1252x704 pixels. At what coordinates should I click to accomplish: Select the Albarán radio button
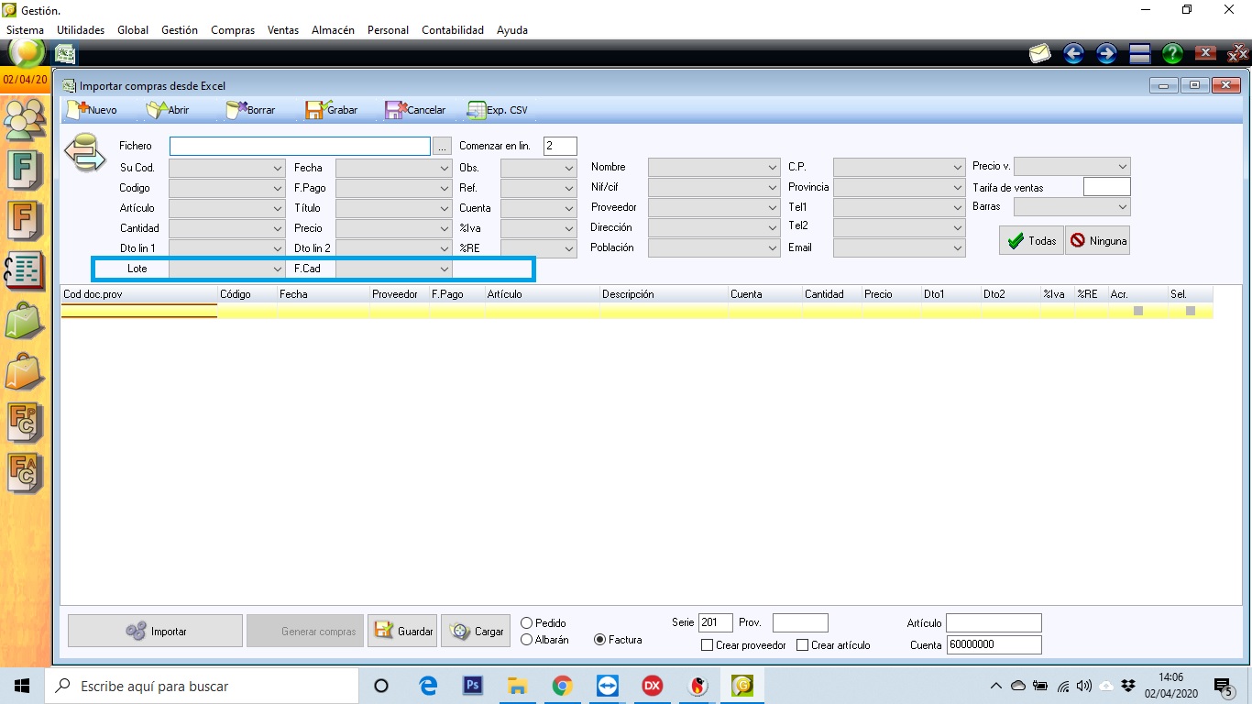526,640
